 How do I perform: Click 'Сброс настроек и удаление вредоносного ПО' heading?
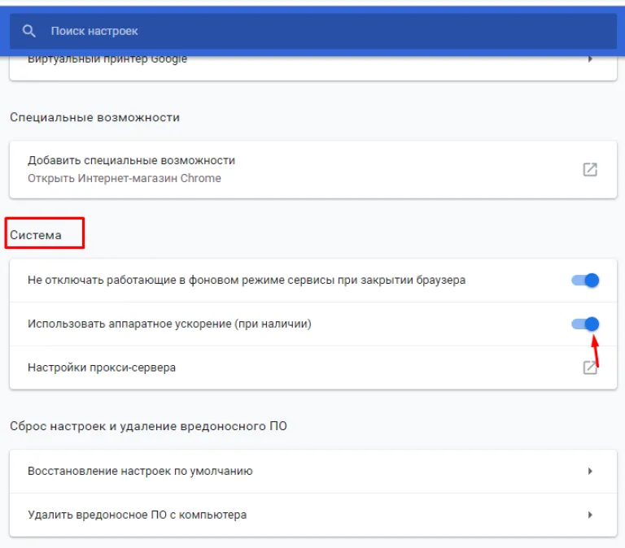click(148, 426)
